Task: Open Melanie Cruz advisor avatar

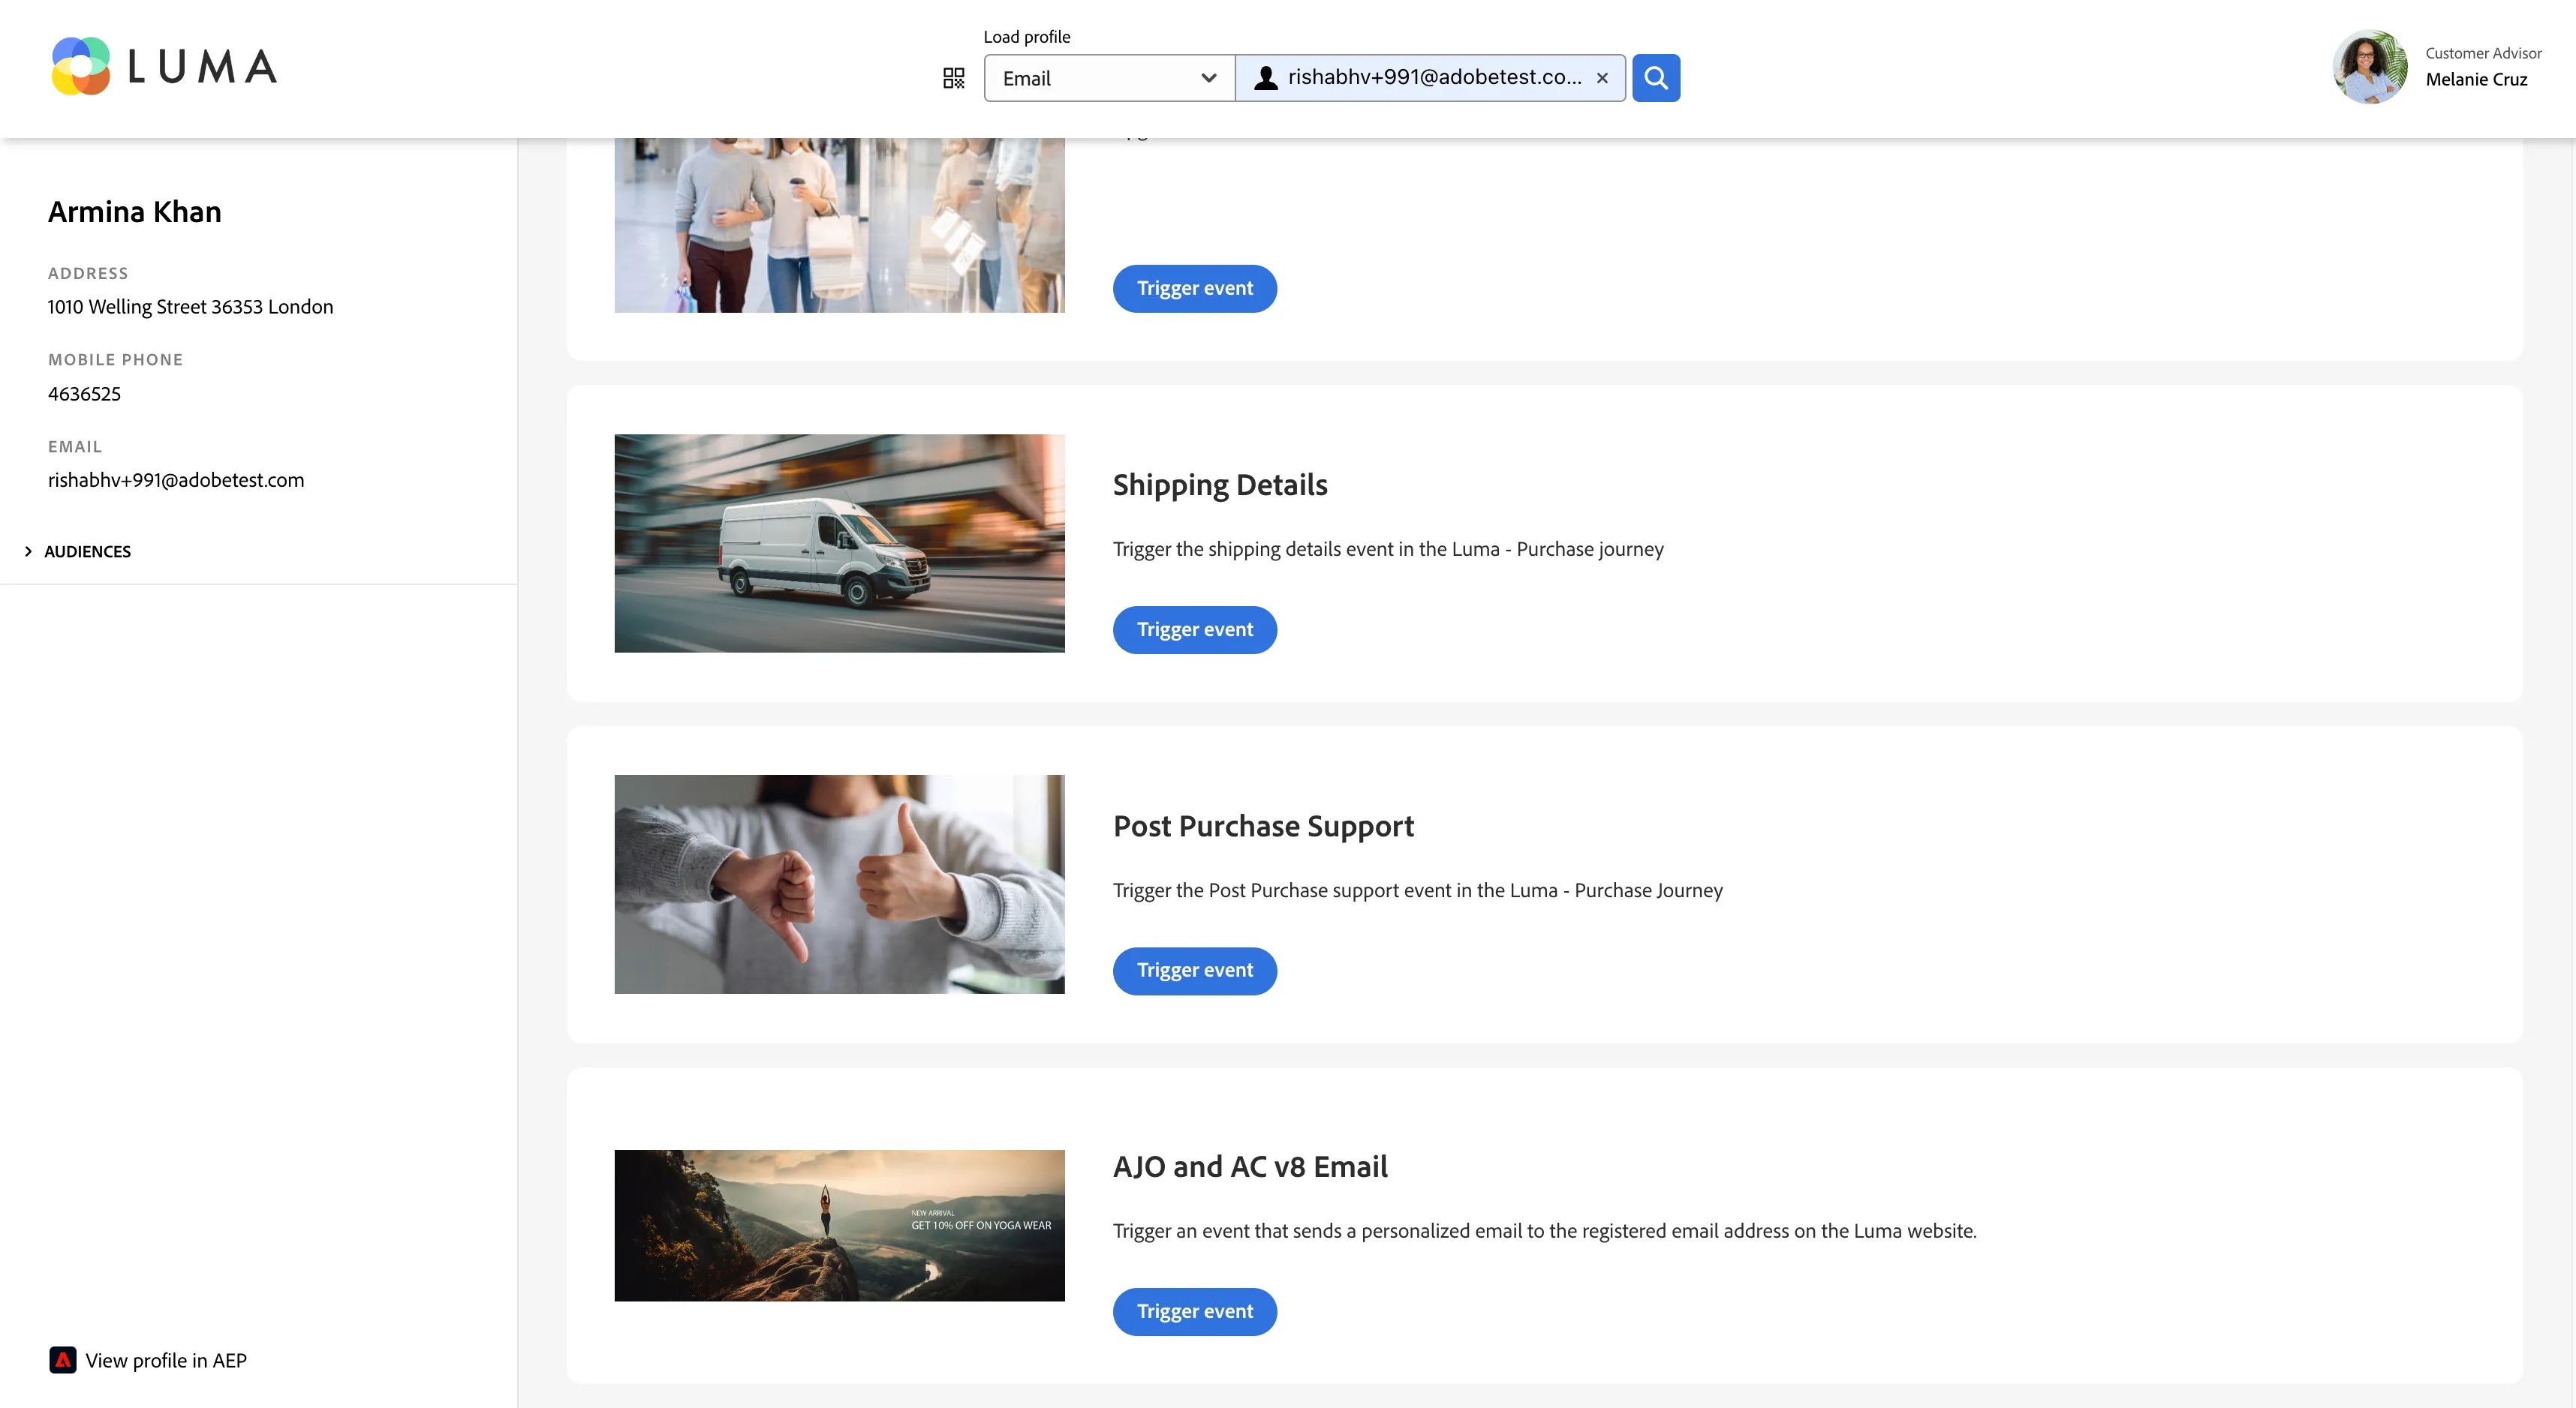Action: pos(2370,67)
